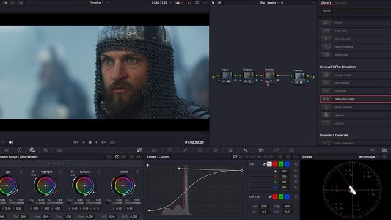This screenshot has height=220, width=391.
Task: Switch to the Settings tab
Action: click(341, 2)
